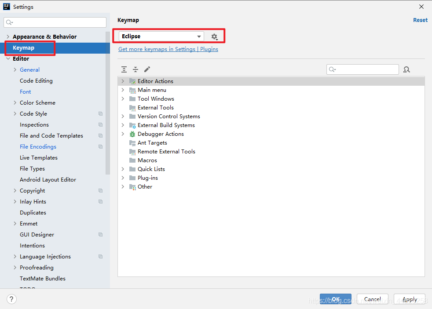Viewport: 432px width, 309px height.
Task: Click project-level icon beside Code Style
Action: tap(101, 114)
